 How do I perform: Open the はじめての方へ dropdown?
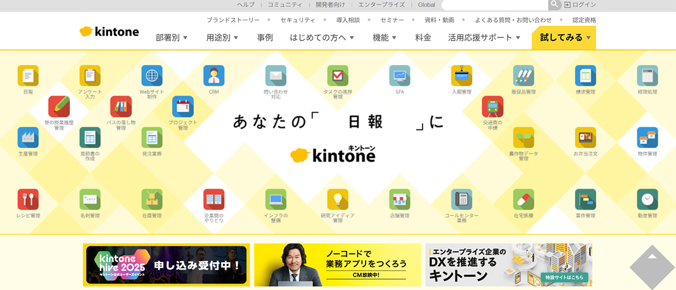coord(322,38)
